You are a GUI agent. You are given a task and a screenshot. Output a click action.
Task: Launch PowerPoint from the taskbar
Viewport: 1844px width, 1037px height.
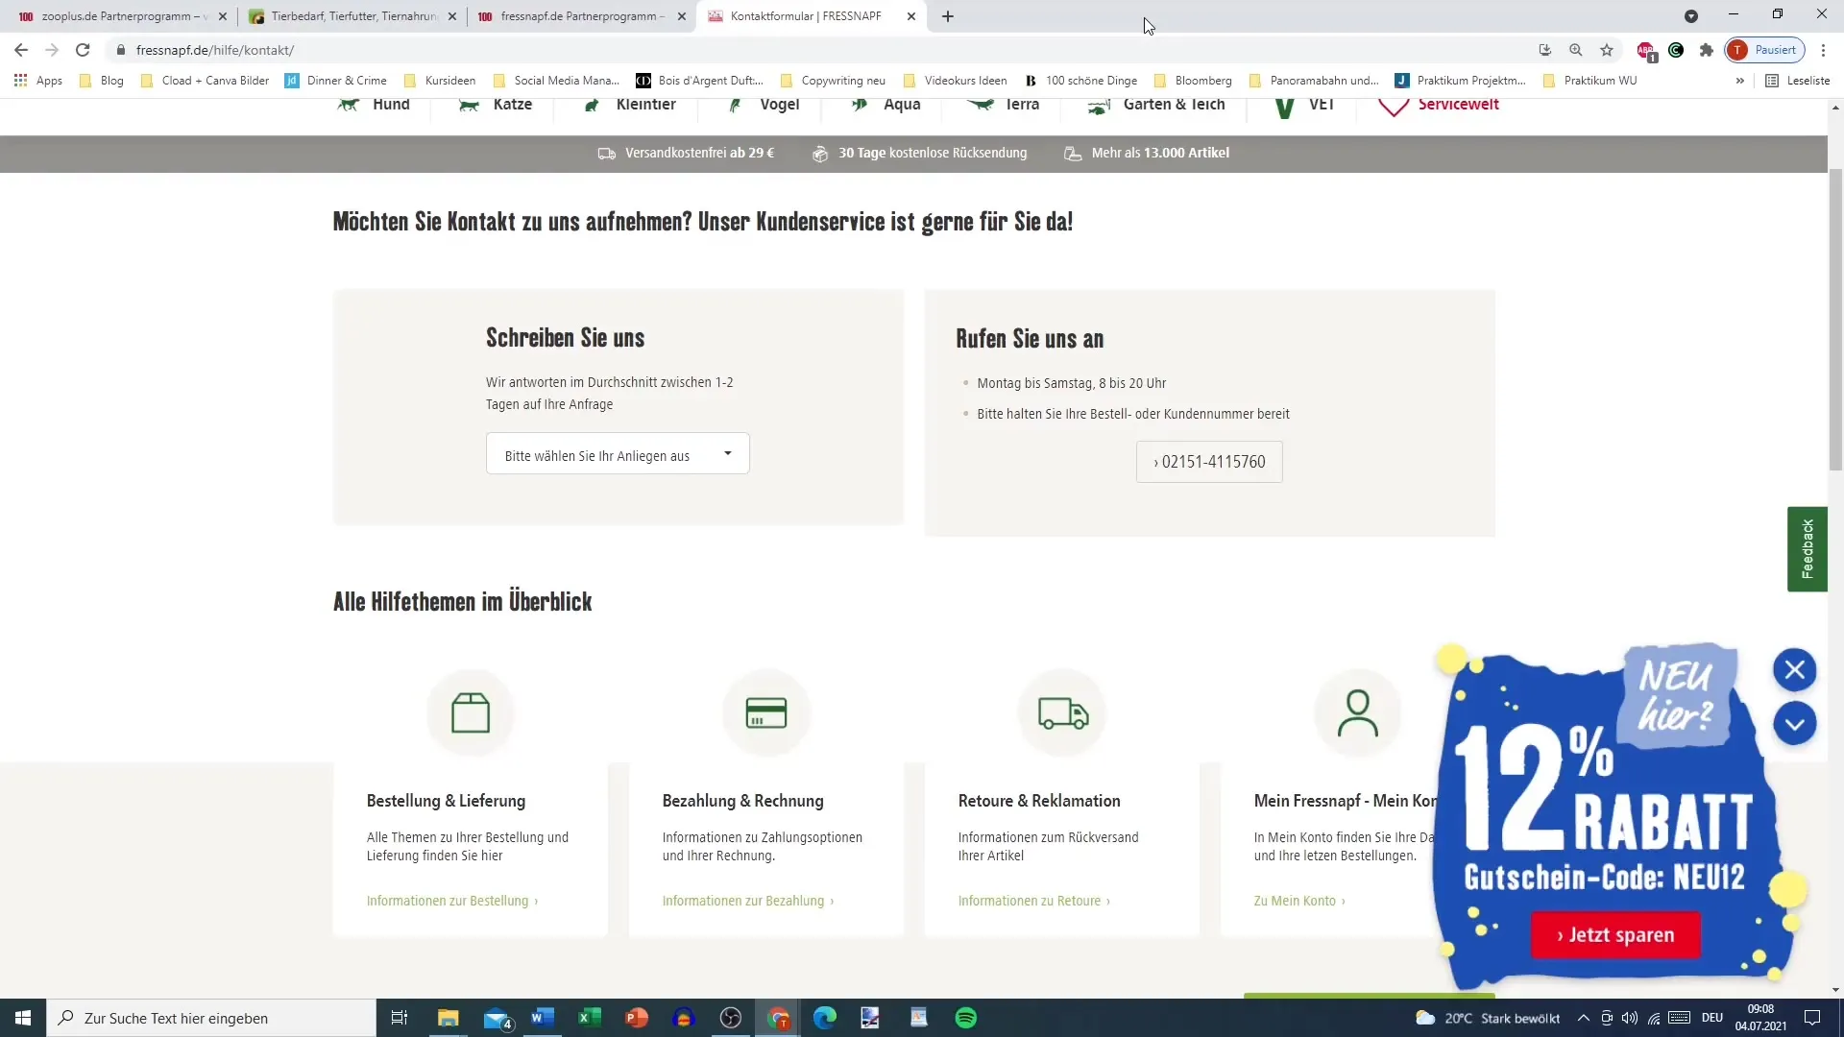[637, 1018]
